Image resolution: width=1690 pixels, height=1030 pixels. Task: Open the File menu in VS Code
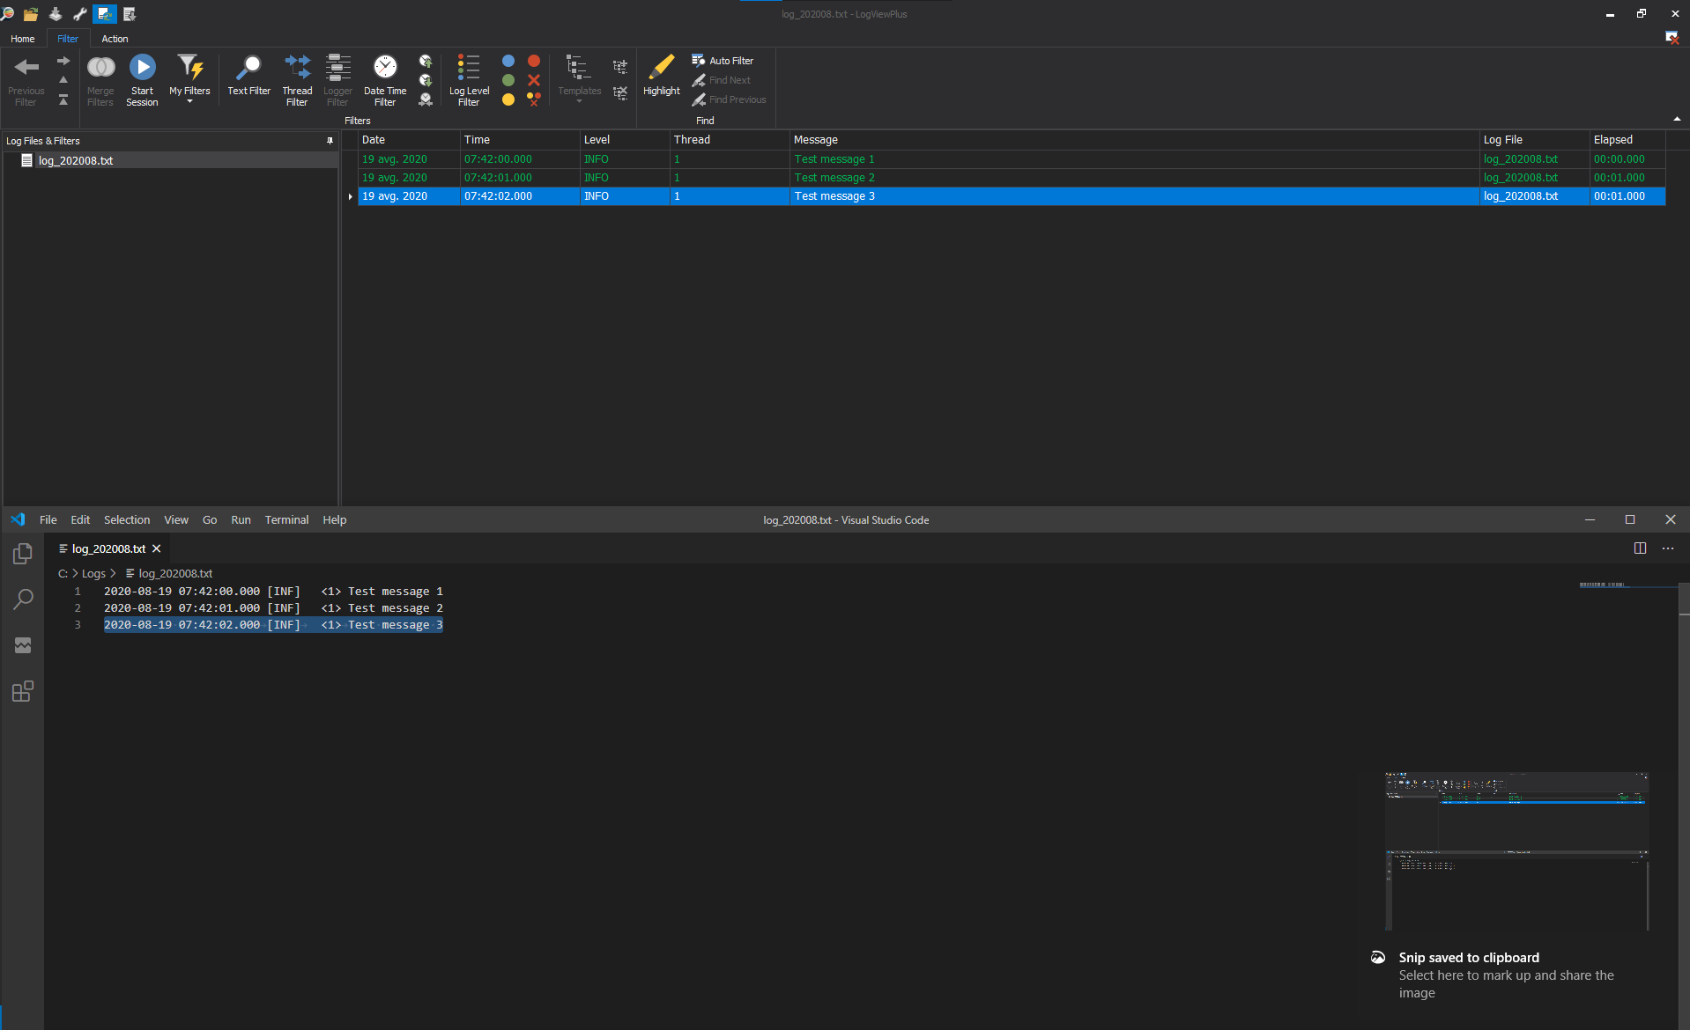48,520
